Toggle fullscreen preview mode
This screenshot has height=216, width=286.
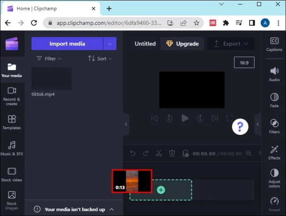pyautogui.click(x=229, y=118)
